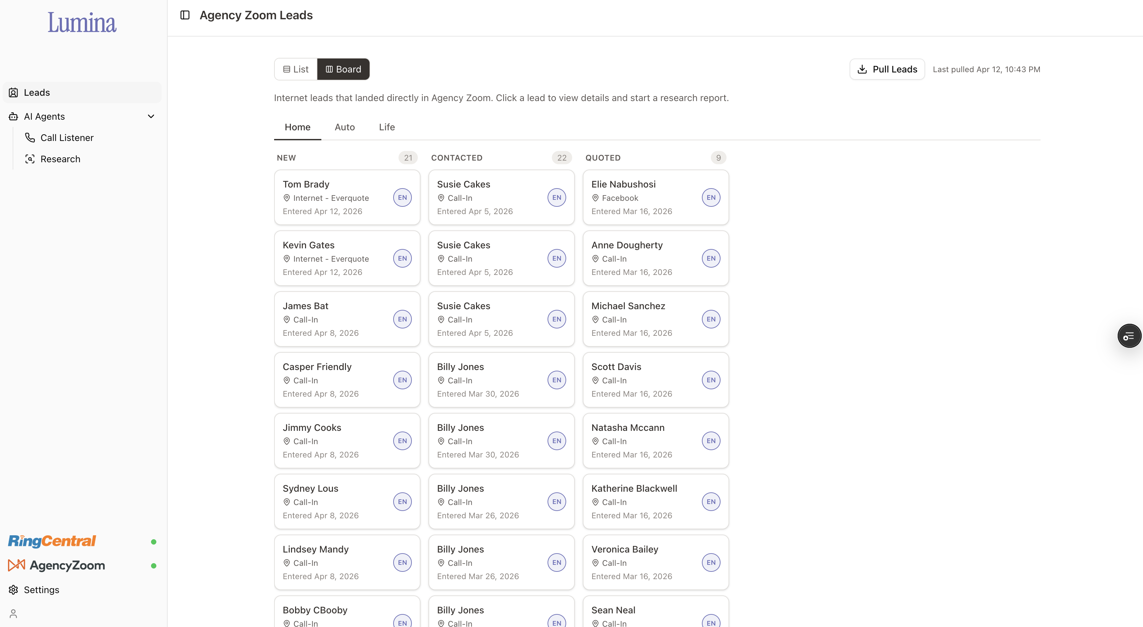Open the Home tab
Screen dimensions: 1143x627
pyautogui.click(x=297, y=127)
